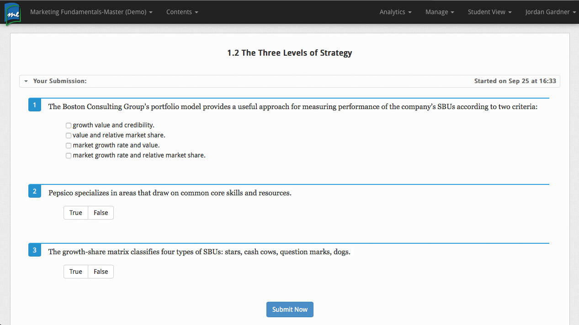579x325 pixels.
Task: Click the question 3 number badge
Action: (x=34, y=250)
